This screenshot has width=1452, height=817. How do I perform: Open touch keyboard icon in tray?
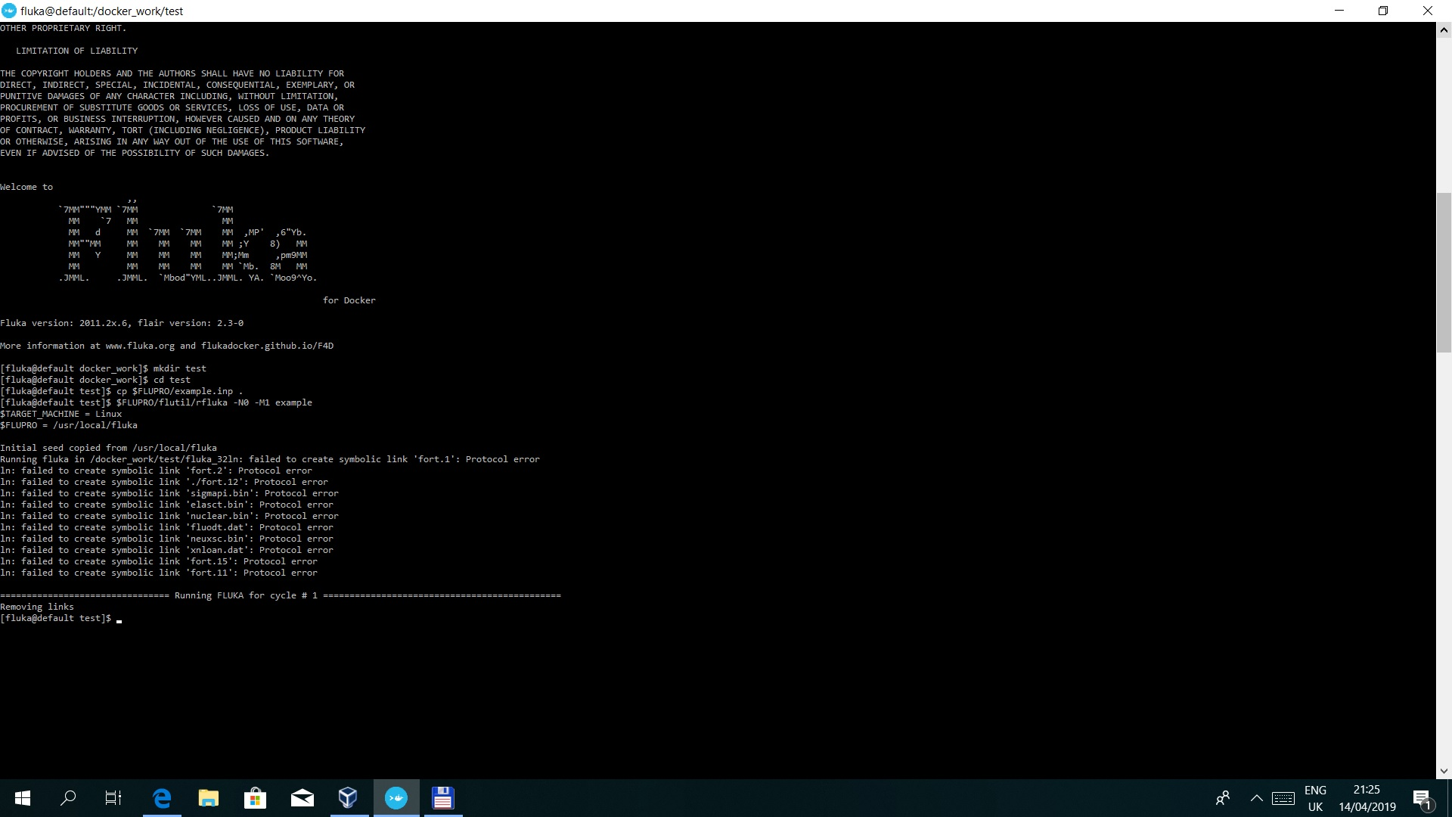[x=1283, y=798]
